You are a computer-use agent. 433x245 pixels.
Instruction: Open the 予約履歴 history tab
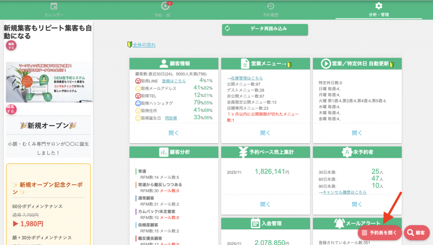click(x=270, y=9)
